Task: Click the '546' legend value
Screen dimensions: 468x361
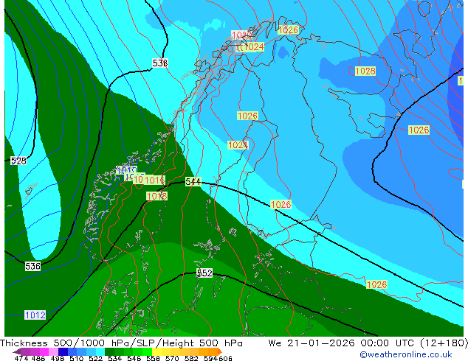Action: (134, 358)
